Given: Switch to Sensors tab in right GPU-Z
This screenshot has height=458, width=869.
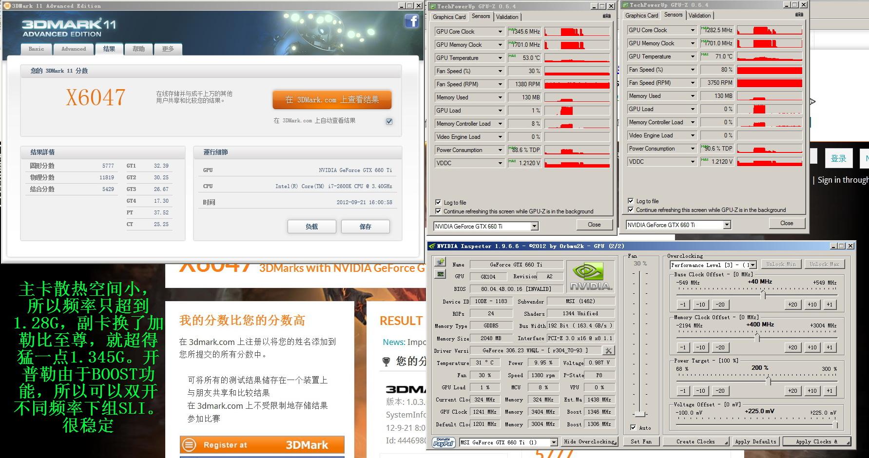Looking at the screenshot, I should [674, 15].
